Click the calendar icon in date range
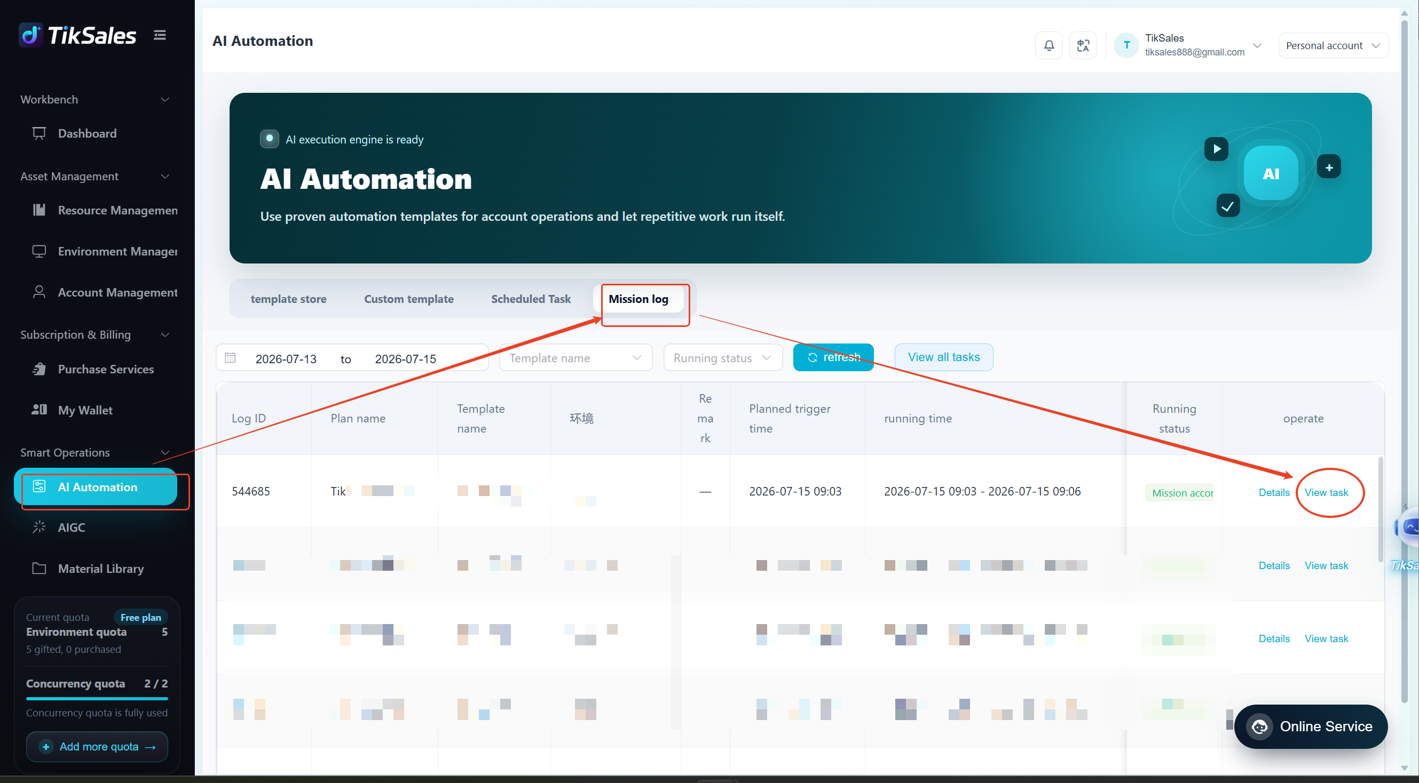 (x=230, y=358)
